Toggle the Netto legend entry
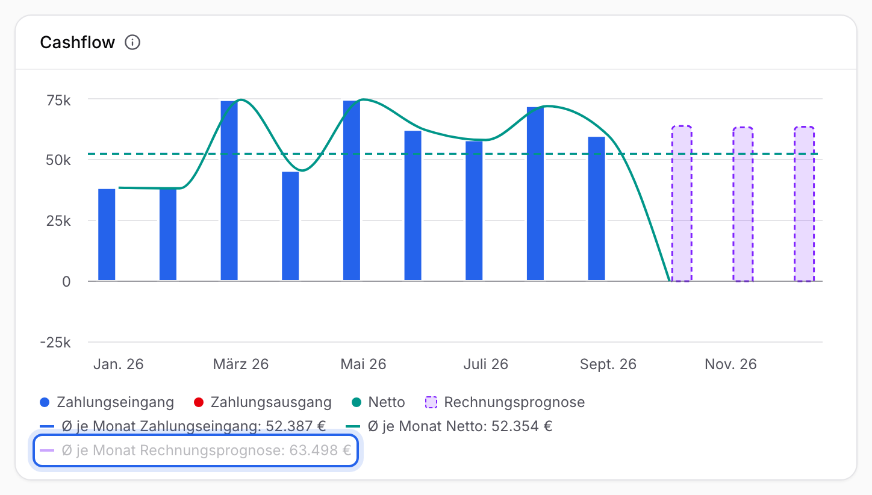The image size is (872, 495). pyautogui.click(x=378, y=402)
